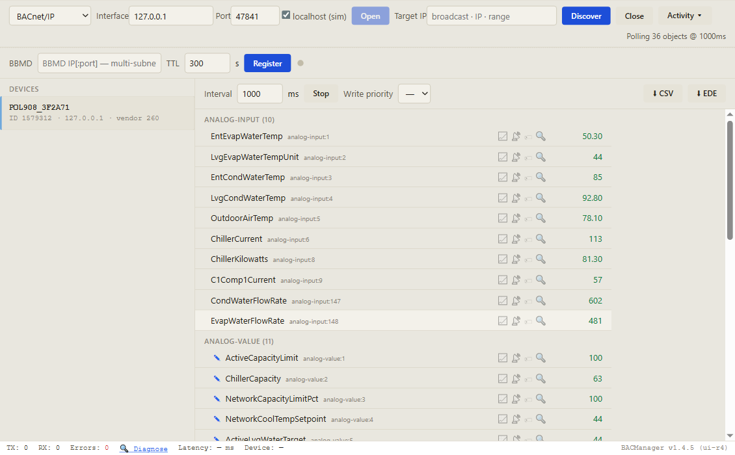Click the tag icon on NetworkCapacityLimitPct row
This screenshot has width=735, height=455.
(528, 399)
